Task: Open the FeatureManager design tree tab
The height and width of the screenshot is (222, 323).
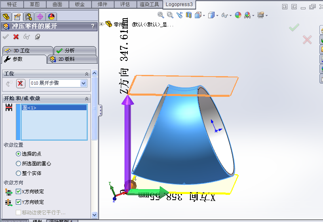Action: (6, 17)
